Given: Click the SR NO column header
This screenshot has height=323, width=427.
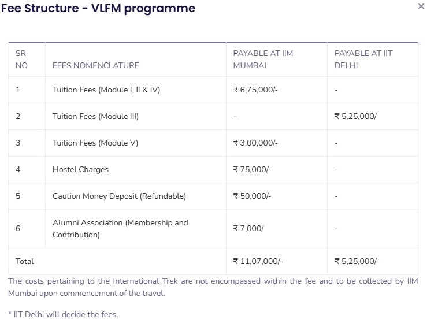Looking at the screenshot, I should click(21, 60).
